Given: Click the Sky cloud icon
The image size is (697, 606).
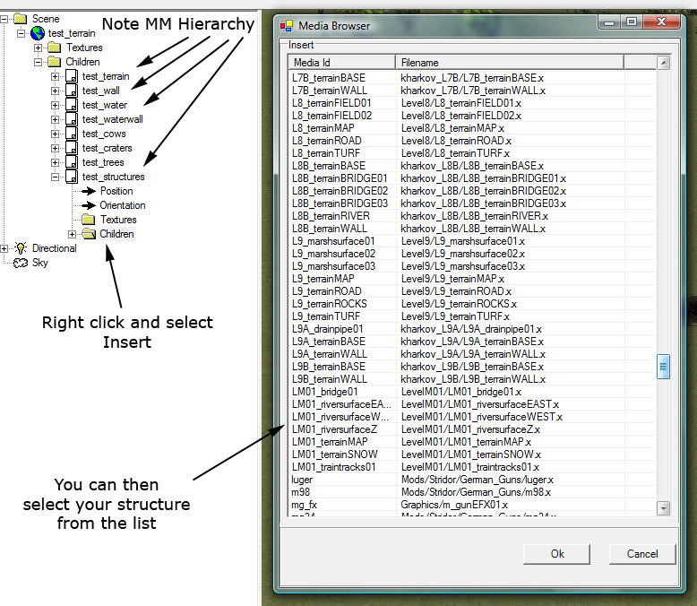Looking at the screenshot, I should coord(21,263).
